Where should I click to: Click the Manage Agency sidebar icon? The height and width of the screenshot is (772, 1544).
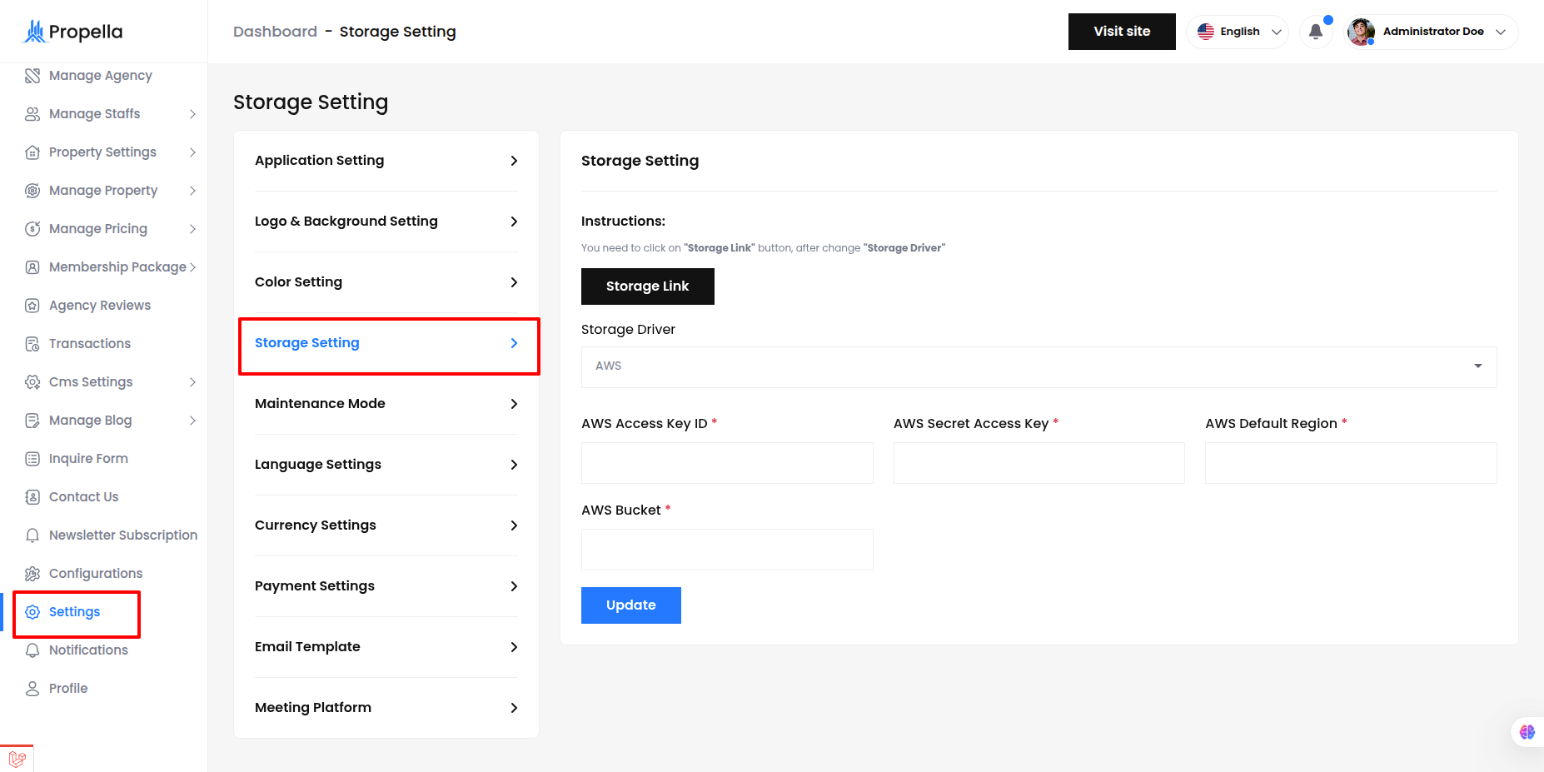pyautogui.click(x=32, y=76)
